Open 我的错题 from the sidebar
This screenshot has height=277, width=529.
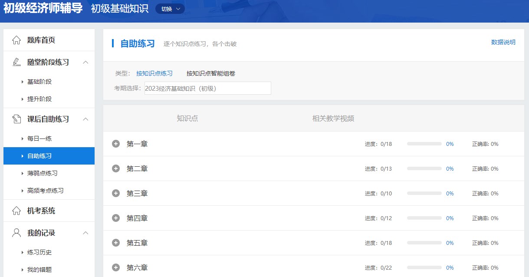coord(39,270)
